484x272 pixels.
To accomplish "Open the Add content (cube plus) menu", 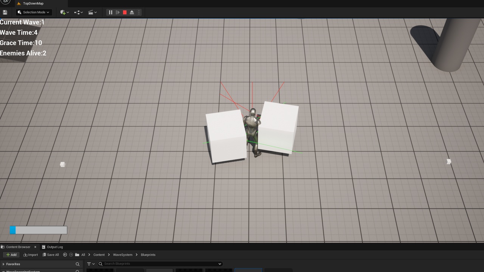I will tap(64, 12).
